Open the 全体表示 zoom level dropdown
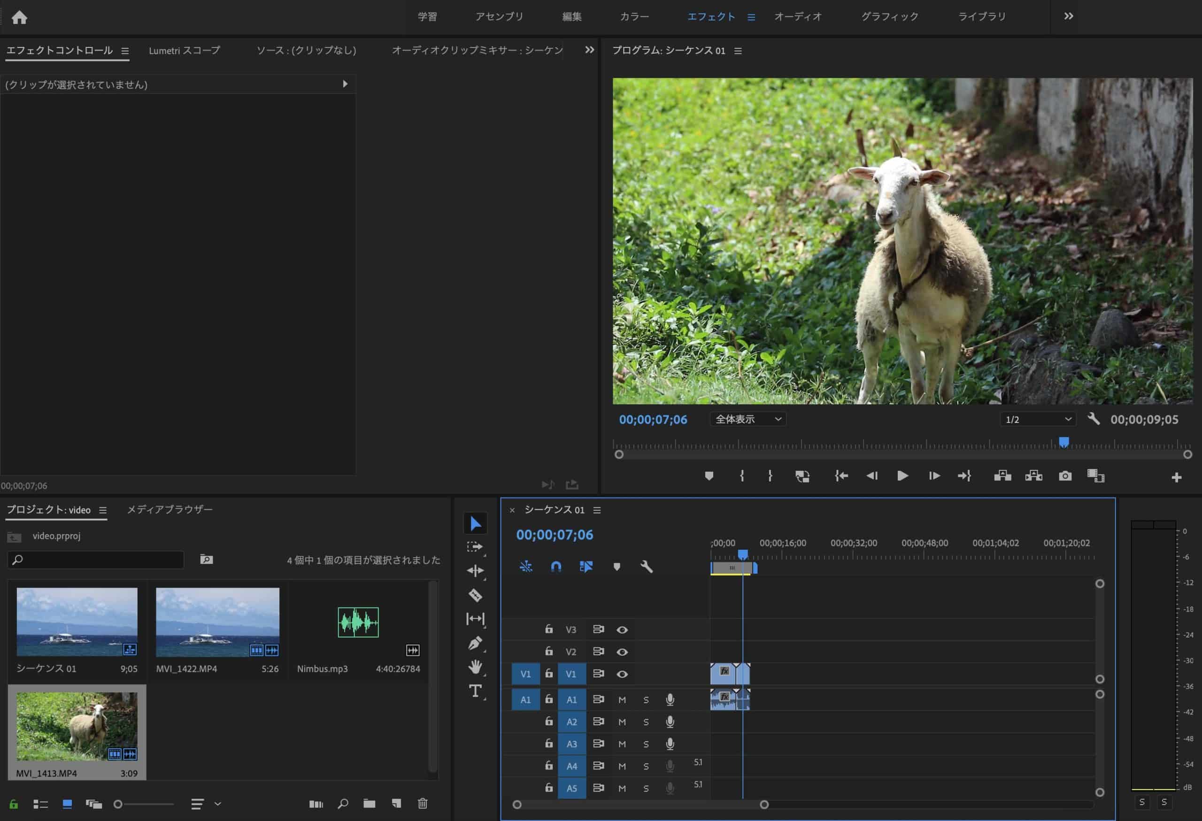Viewport: 1202px width, 821px height. pyautogui.click(x=748, y=419)
